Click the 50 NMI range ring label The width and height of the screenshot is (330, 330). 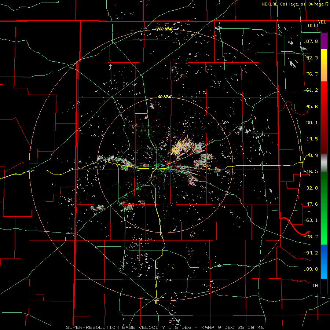165,97
